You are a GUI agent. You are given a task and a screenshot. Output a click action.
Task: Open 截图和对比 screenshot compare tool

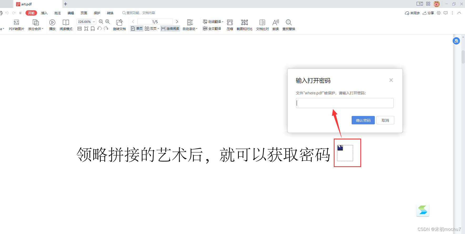tap(245, 25)
